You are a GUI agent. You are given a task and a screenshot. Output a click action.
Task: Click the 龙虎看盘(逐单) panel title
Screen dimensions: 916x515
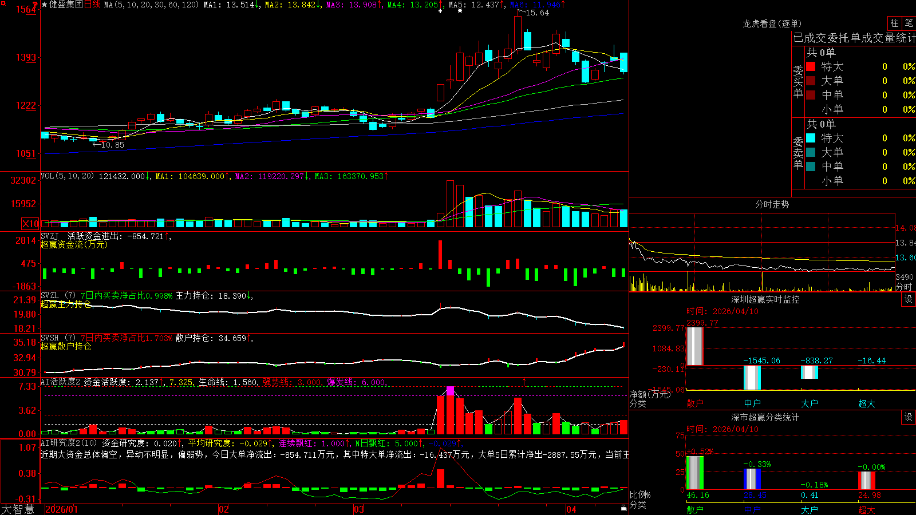tap(772, 23)
